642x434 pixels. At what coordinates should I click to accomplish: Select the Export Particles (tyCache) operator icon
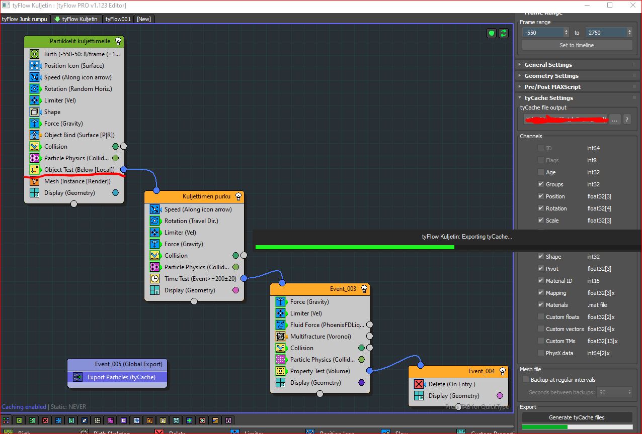[77, 377]
